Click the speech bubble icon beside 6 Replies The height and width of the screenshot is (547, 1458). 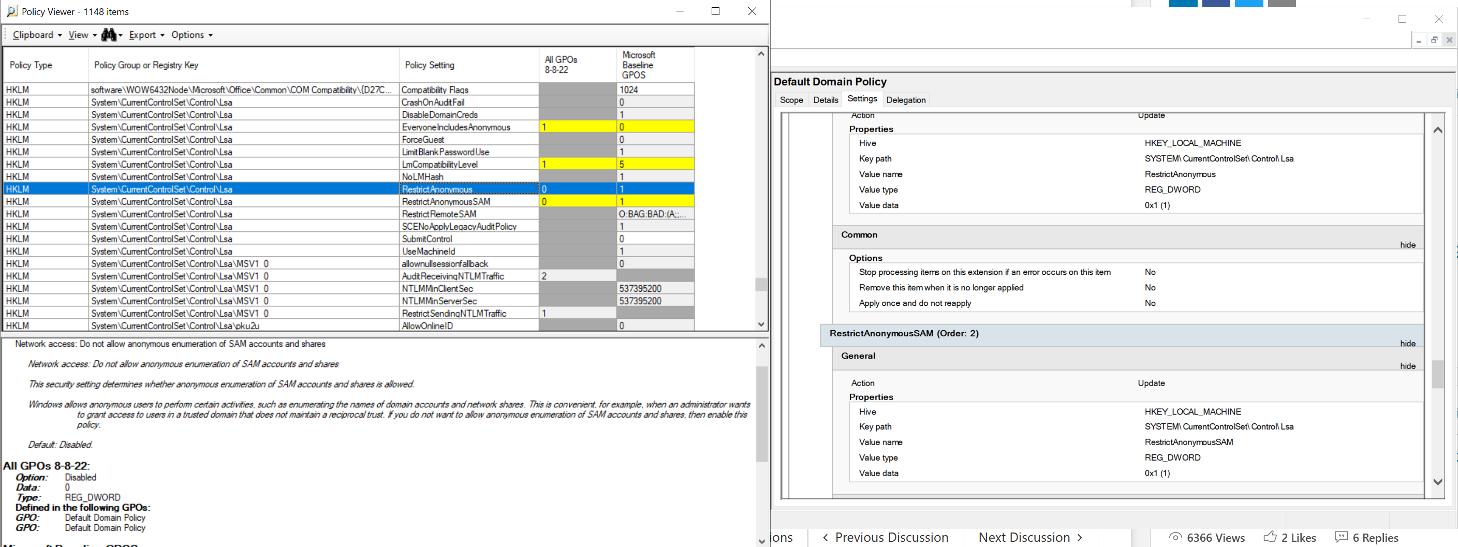pyautogui.click(x=1341, y=537)
